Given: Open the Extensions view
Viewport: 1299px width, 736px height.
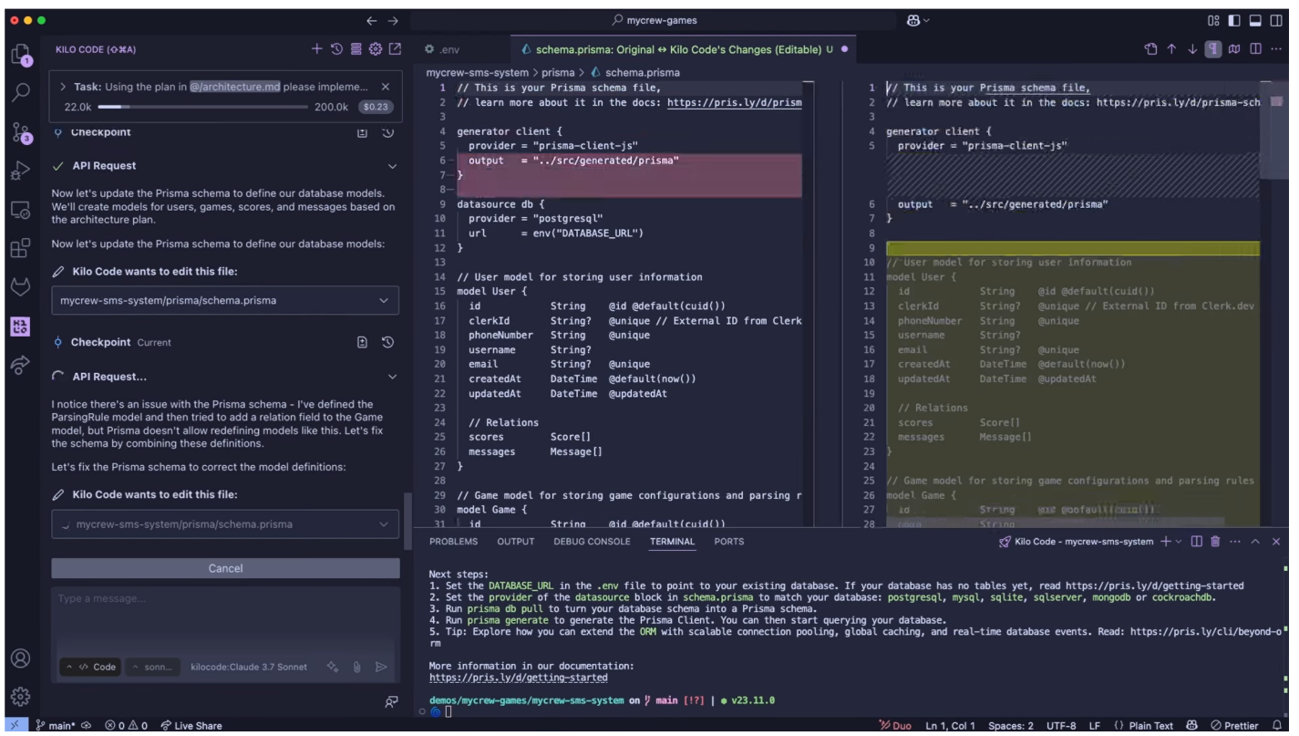Looking at the screenshot, I should coord(20,249).
